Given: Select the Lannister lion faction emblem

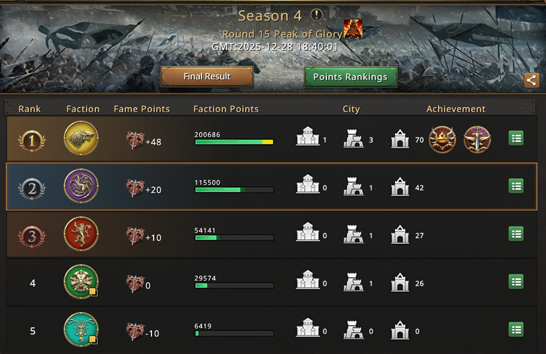Looking at the screenshot, I should tap(81, 234).
